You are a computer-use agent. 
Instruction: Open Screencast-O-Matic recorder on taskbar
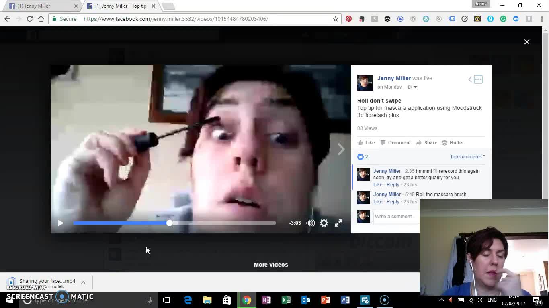pyautogui.click(x=385, y=300)
